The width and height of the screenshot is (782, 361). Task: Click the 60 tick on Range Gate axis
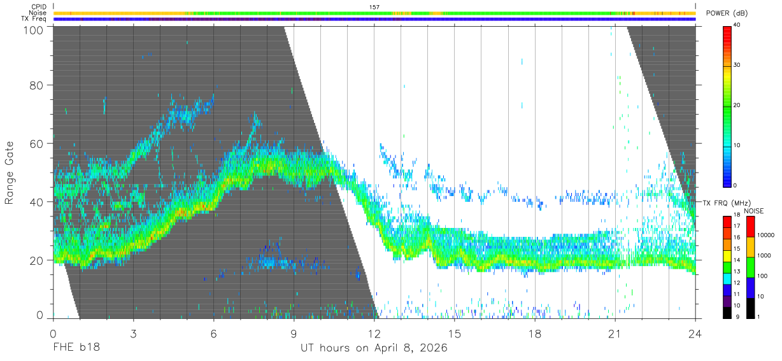(x=38, y=144)
